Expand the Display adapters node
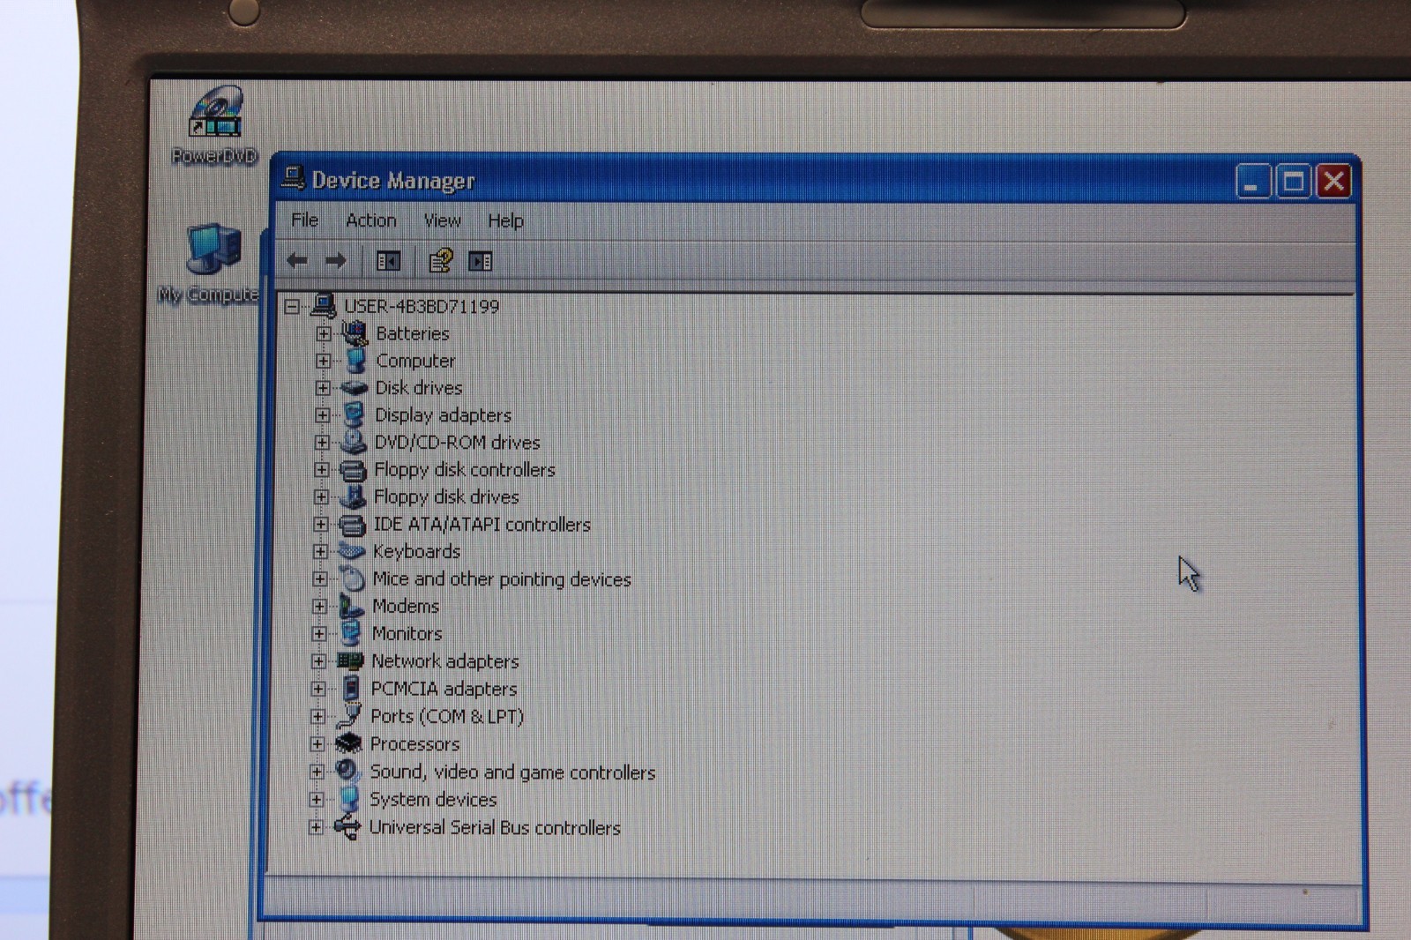This screenshot has height=940, width=1411. pos(323,415)
